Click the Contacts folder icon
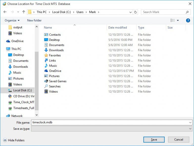The image size is (194, 146). [46, 35]
